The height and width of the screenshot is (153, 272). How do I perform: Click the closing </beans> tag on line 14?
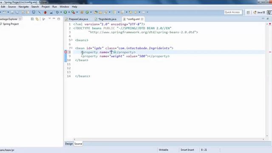[82, 76]
